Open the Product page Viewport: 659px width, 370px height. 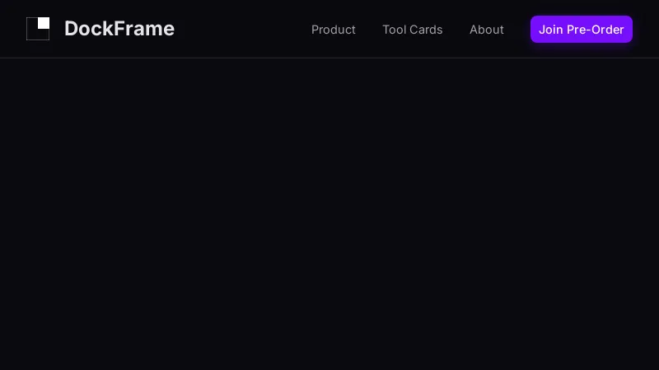[334, 30]
